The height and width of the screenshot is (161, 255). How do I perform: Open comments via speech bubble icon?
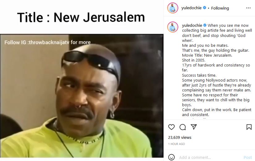point(182,127)
